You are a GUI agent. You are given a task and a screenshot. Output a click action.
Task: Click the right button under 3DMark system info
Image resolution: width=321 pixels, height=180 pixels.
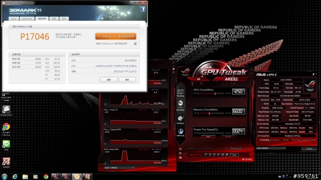[127, 79]
